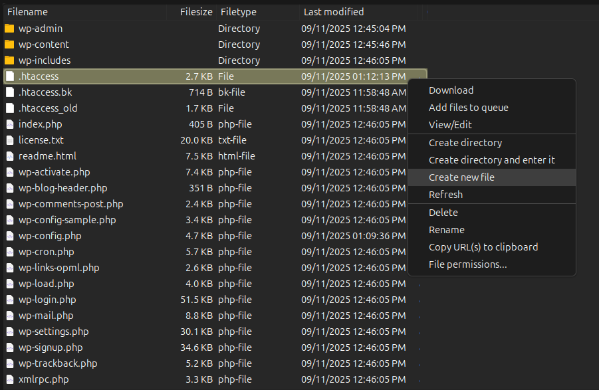Screen dimensions: 599x390
Task: Select the wp-login.php filename
Action: (x=47, y=300)
